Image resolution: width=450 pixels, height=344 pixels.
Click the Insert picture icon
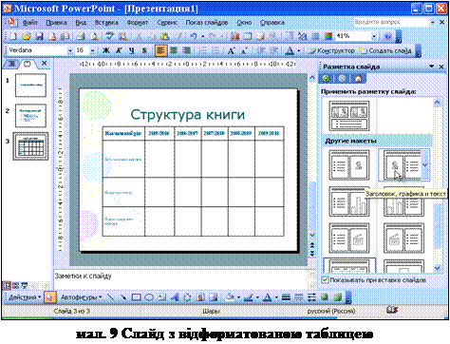(x=214, y=297)
